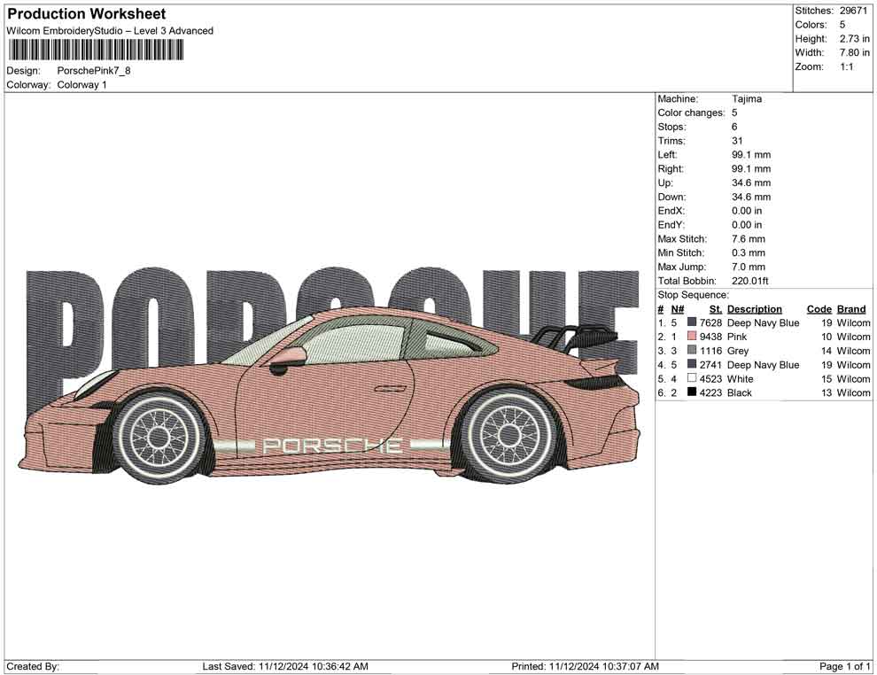Click the design name PorschePink7_8
The width and height of the screenshot is (877, 675).
[x=95, y=70]
